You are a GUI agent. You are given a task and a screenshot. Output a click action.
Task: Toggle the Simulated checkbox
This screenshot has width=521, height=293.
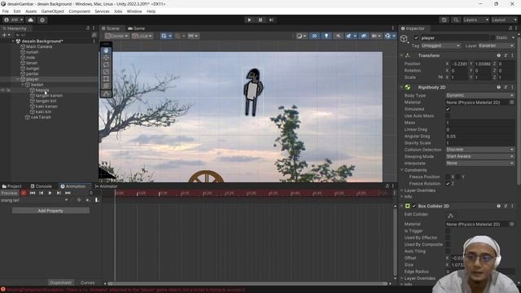[448, 109]
